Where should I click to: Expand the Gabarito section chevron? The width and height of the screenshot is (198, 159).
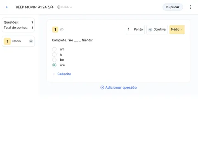pos(54,74)
